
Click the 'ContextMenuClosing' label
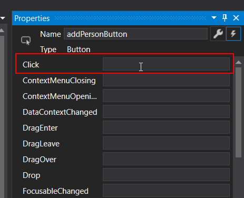pos(59,81)
